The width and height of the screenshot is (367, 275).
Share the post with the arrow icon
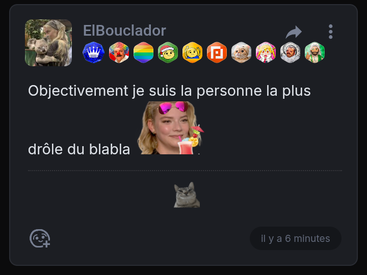[294, 32]
